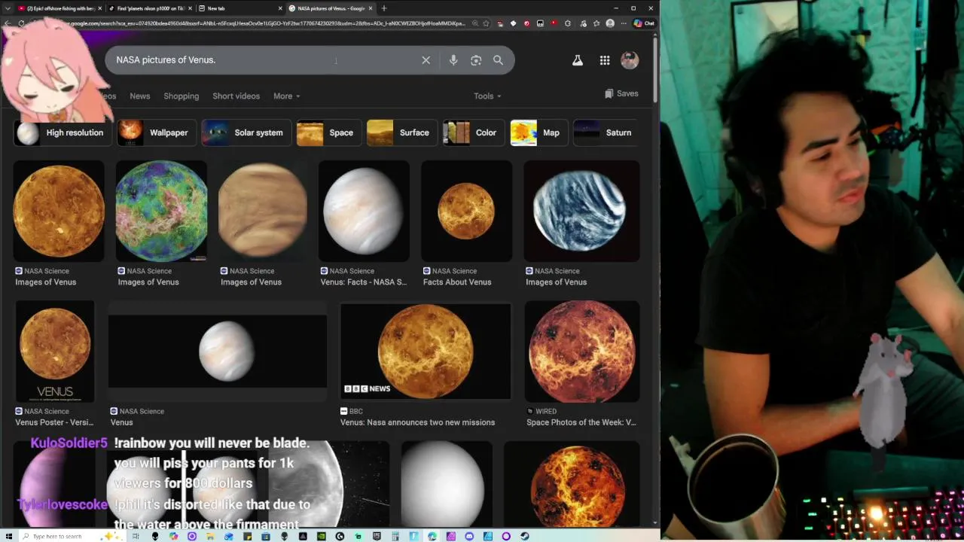Open the Venus Poster thumbnail
This screenshot has width=964, height=542.
click(x=55, y=352)
